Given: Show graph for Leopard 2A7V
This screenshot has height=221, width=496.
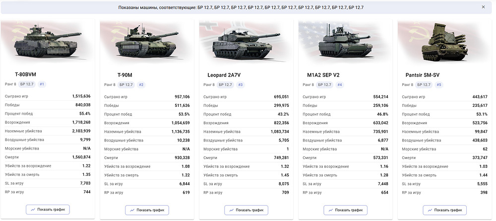Looking at the screenshot, I should [x=247, y=210].
